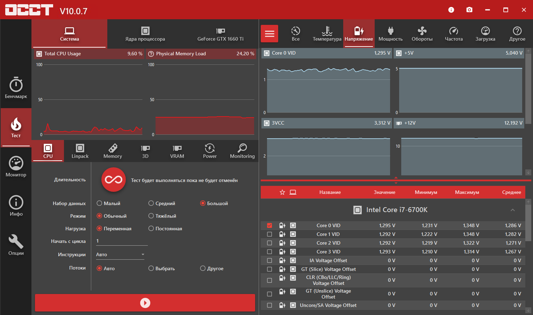This screenshot has height=315, width=533.
Task: Select Большой data set radio button
Action: tap(203, 203)
